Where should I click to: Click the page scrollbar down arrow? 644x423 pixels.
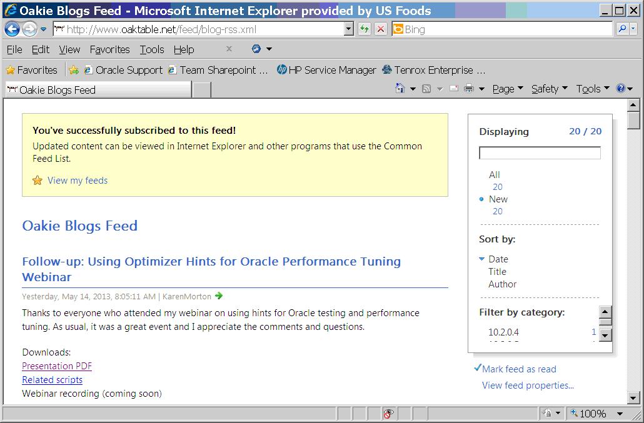tap(633, 397)
